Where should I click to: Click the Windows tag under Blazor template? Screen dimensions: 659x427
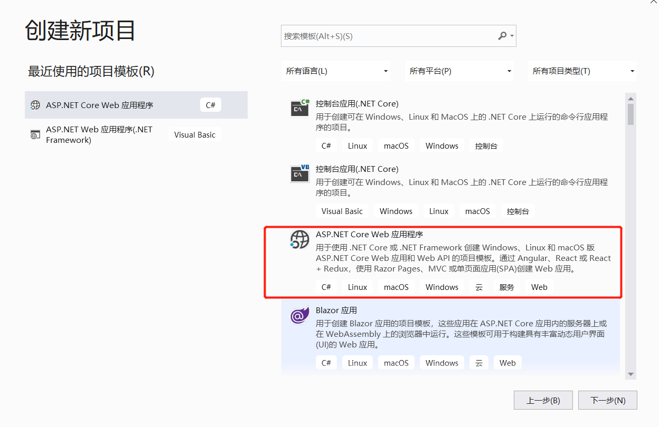[442, 363]
